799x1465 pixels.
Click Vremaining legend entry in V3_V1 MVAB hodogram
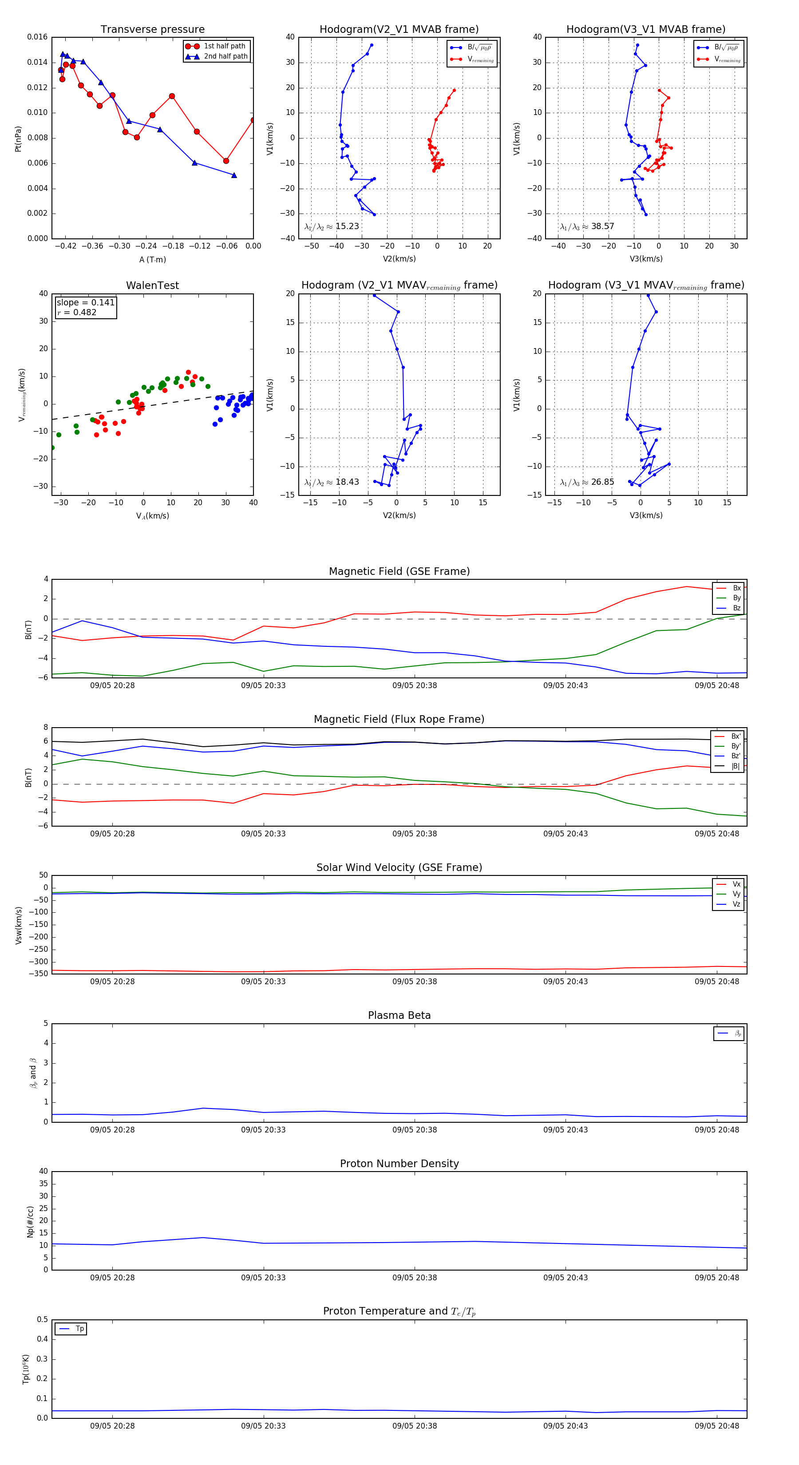pyautogui.click(x=719, y=59)
